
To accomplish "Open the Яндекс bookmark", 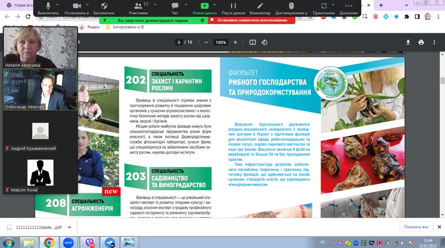I will coord(90,27).
